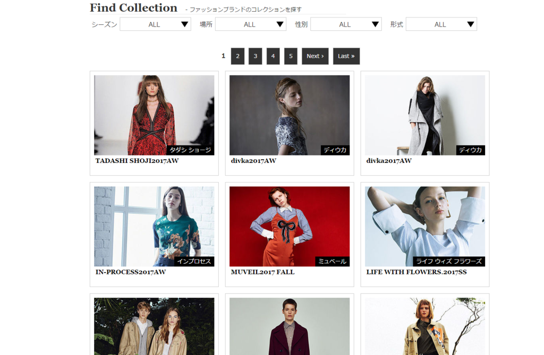Go to page 3 of collections
Screen dimensions: 544x355
[x=256, y=56]
